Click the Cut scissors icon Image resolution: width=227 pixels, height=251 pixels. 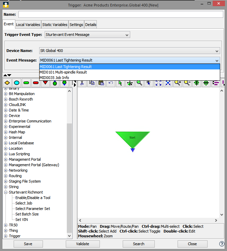(82, 83)
